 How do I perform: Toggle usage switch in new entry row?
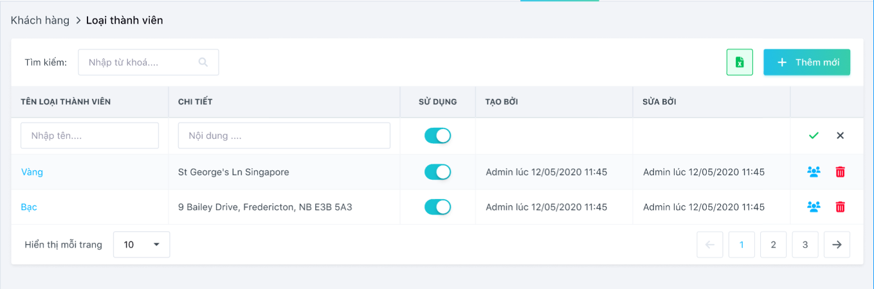pos(437,136)
